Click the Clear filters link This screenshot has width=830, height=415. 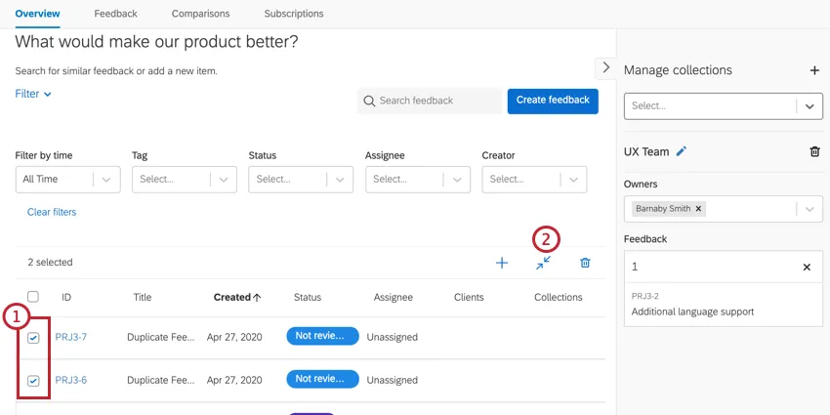pos(52,212)
